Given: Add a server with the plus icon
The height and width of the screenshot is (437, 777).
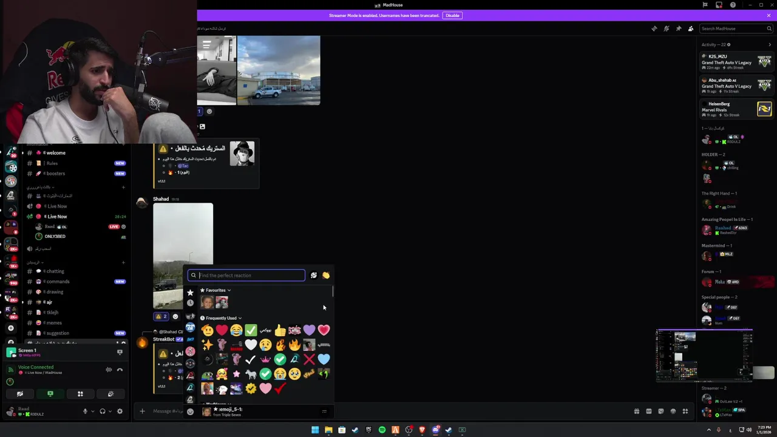Looking at the screenshot, I should point(10,328).
